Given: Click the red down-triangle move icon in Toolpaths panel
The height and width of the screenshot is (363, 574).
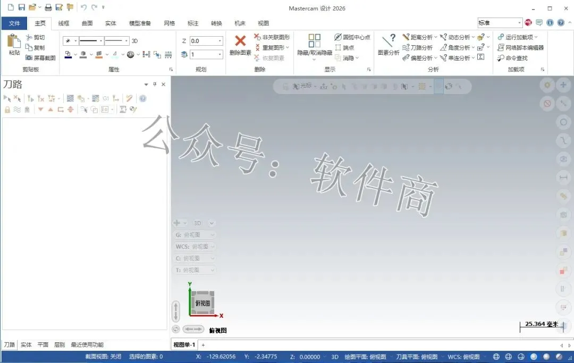Looking at the screenshot, I should 40,109.
